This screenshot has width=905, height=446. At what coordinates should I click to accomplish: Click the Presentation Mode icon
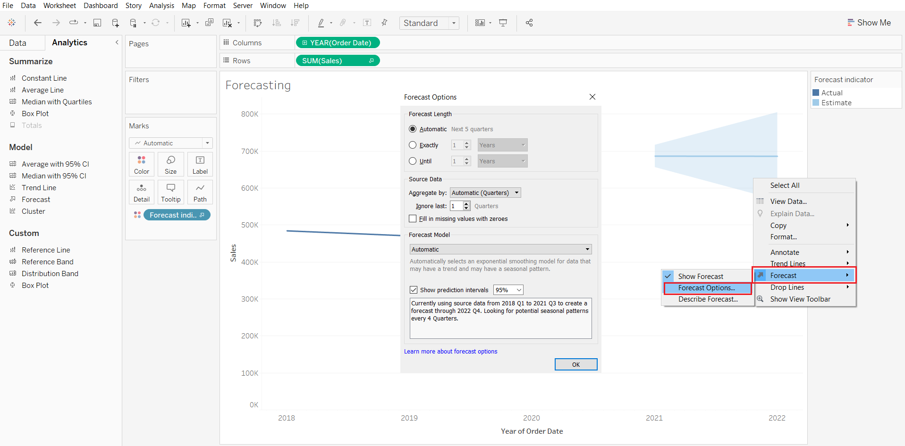503,23
